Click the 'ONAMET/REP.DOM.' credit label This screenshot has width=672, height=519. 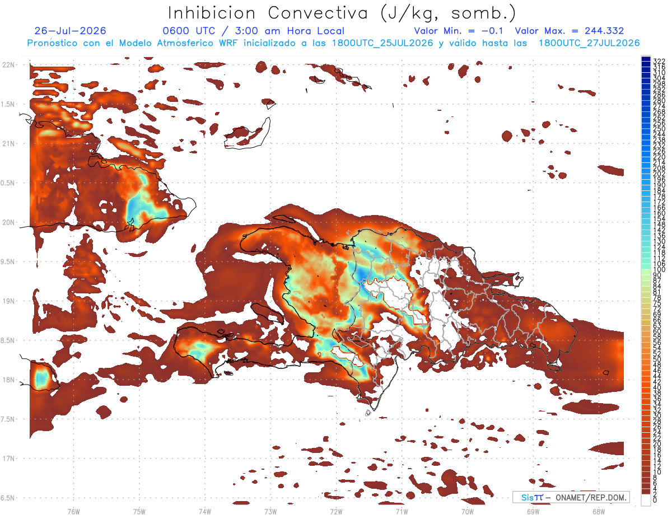click(591, 497)
